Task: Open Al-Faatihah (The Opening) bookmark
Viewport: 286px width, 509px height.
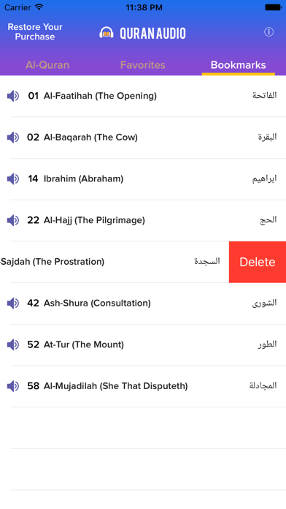Action: pos(143,96)
